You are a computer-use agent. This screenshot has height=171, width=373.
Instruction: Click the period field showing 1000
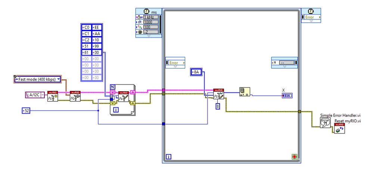click(x=150, y=22)
